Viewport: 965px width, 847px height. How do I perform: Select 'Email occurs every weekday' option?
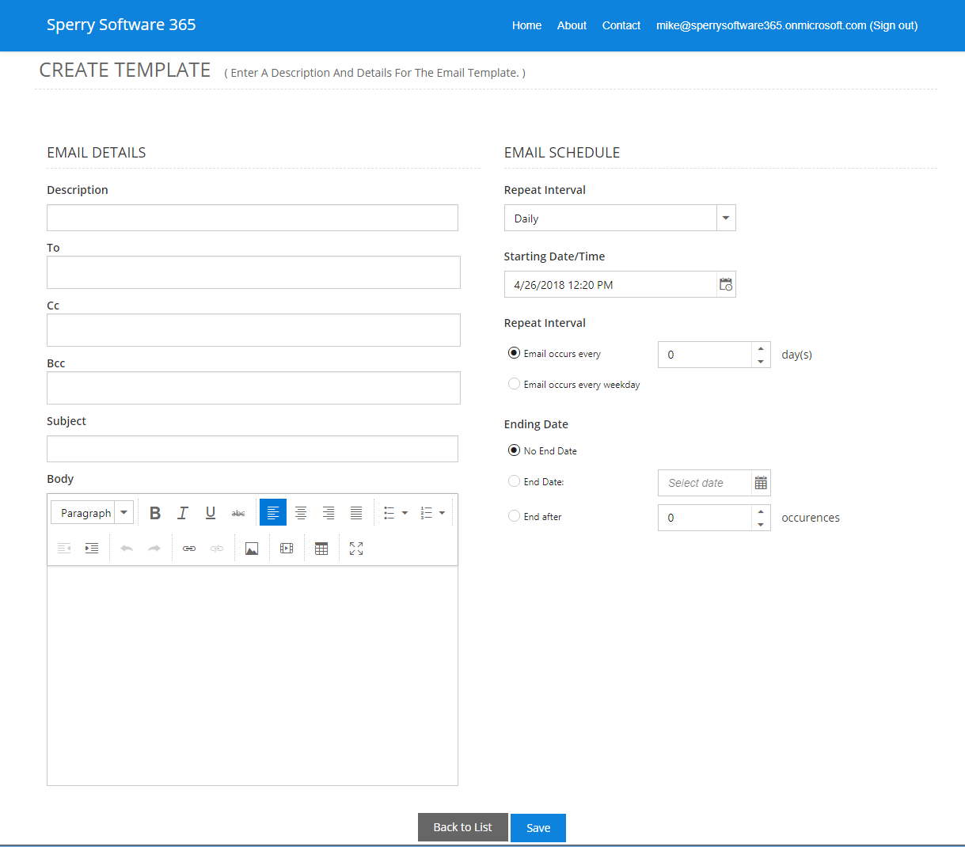(514, 384)
